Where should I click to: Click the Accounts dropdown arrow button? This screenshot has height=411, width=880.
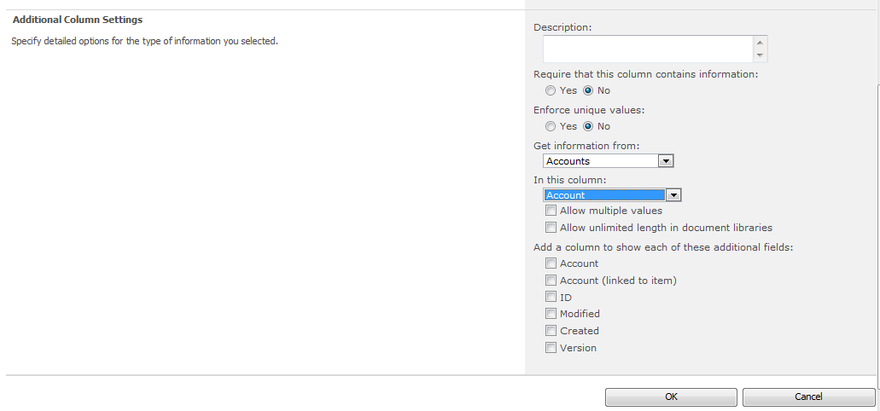click(x=667, y=161)
